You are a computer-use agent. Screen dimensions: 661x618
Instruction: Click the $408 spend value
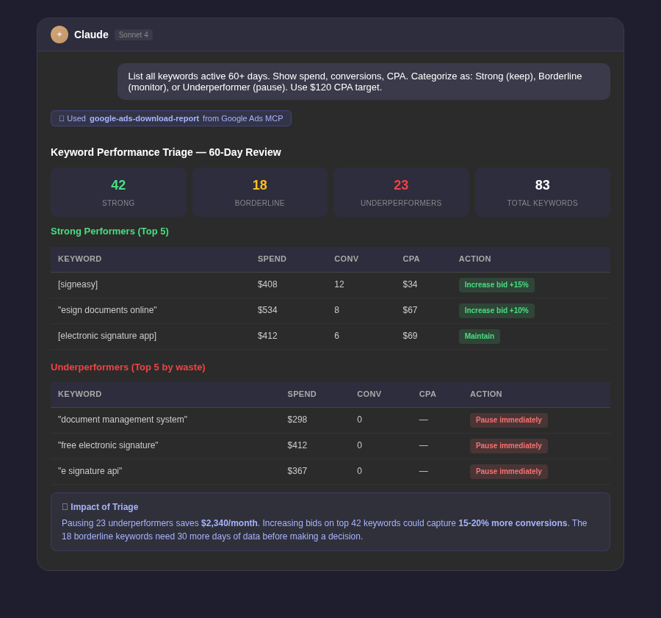(x=267, y=284)
